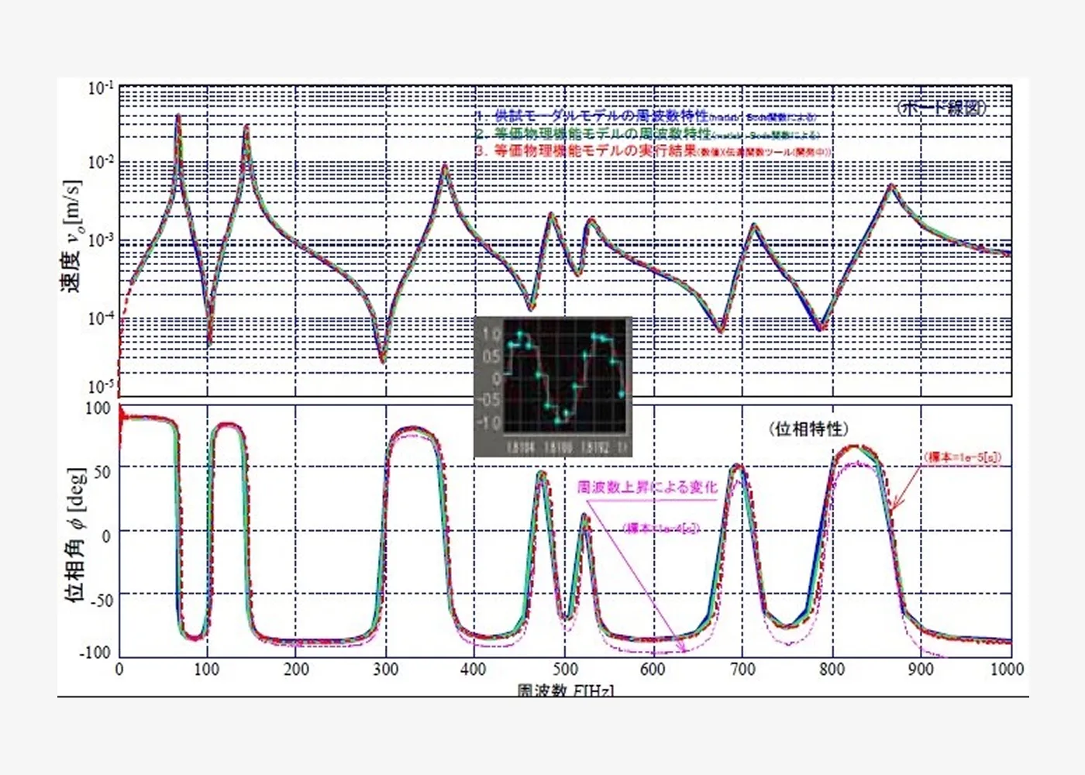Click the 800 tick on frequency axis
This screenshot has width=1085, height=775.
832,669
